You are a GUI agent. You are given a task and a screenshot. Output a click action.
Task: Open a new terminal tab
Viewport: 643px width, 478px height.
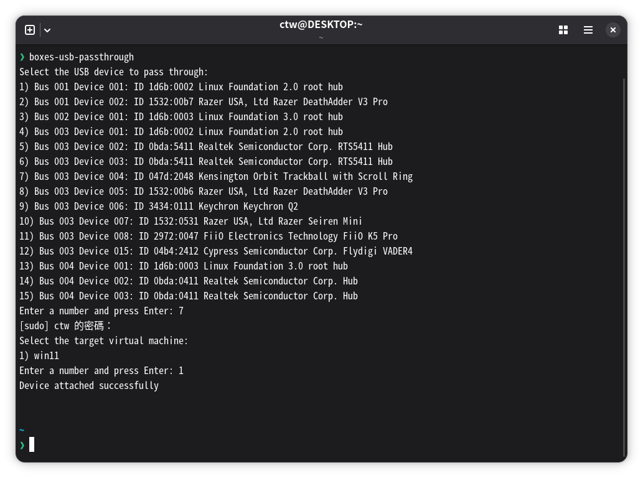coord(30,30)
